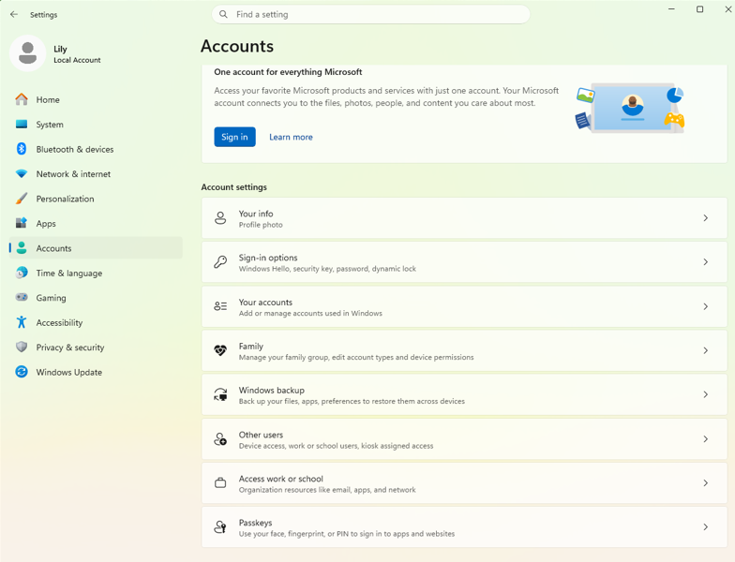Select Apps in the sidebar
This screenshot has height=562, width=735.
tap(96, 223)
